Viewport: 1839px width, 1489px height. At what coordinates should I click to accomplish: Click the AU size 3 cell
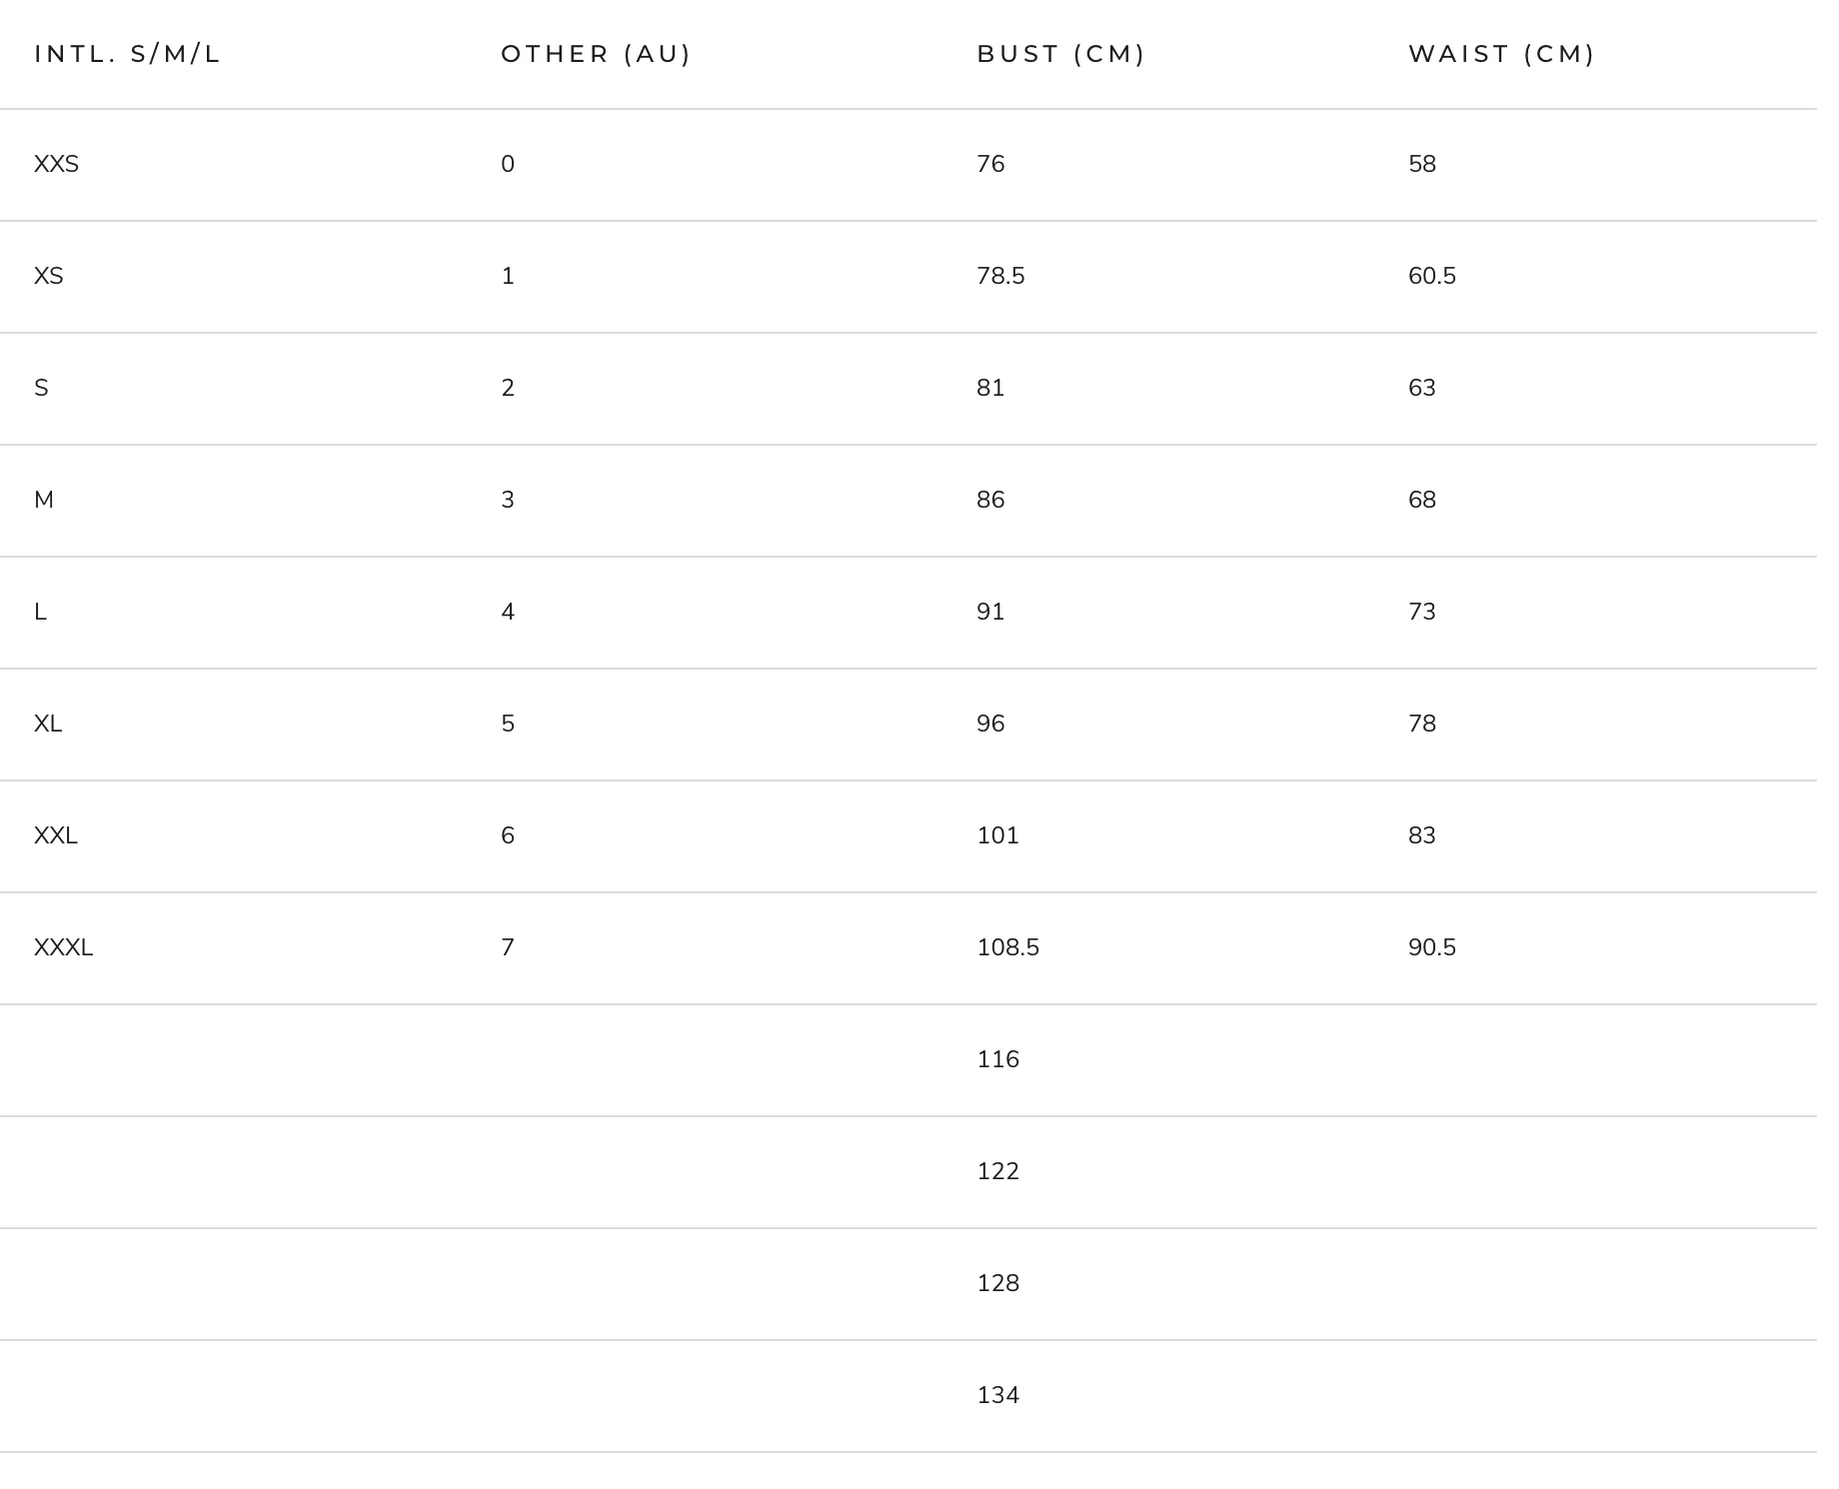pos(508,500)
